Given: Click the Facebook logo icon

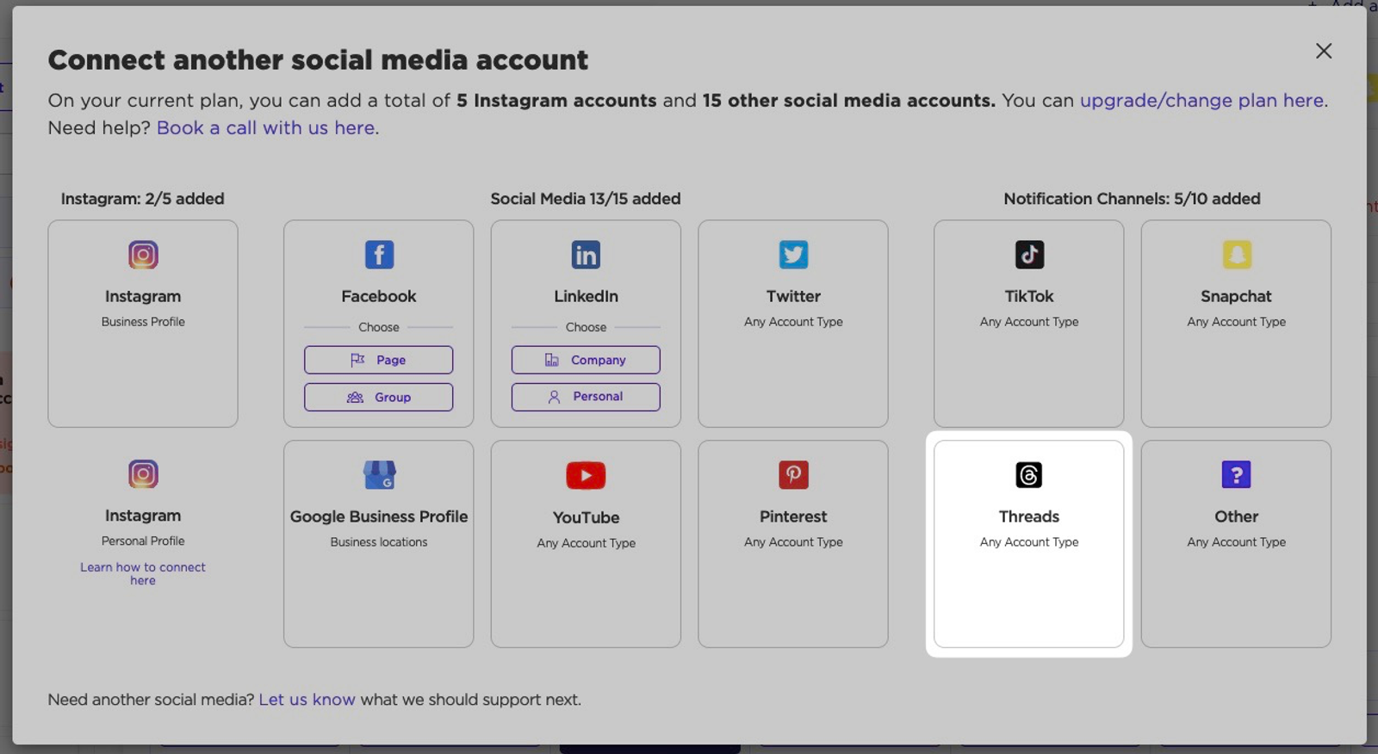Looking at the screenshot, I should (379, 255).
